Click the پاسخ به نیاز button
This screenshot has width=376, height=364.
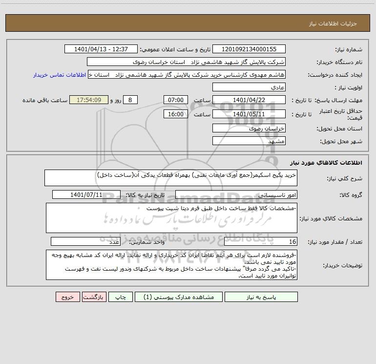click(x=261, y=297)
